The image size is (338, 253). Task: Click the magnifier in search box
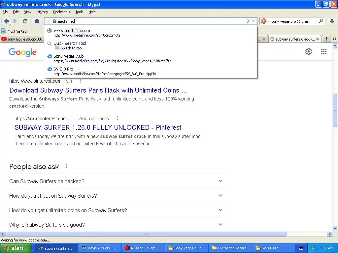pos(321,21)
